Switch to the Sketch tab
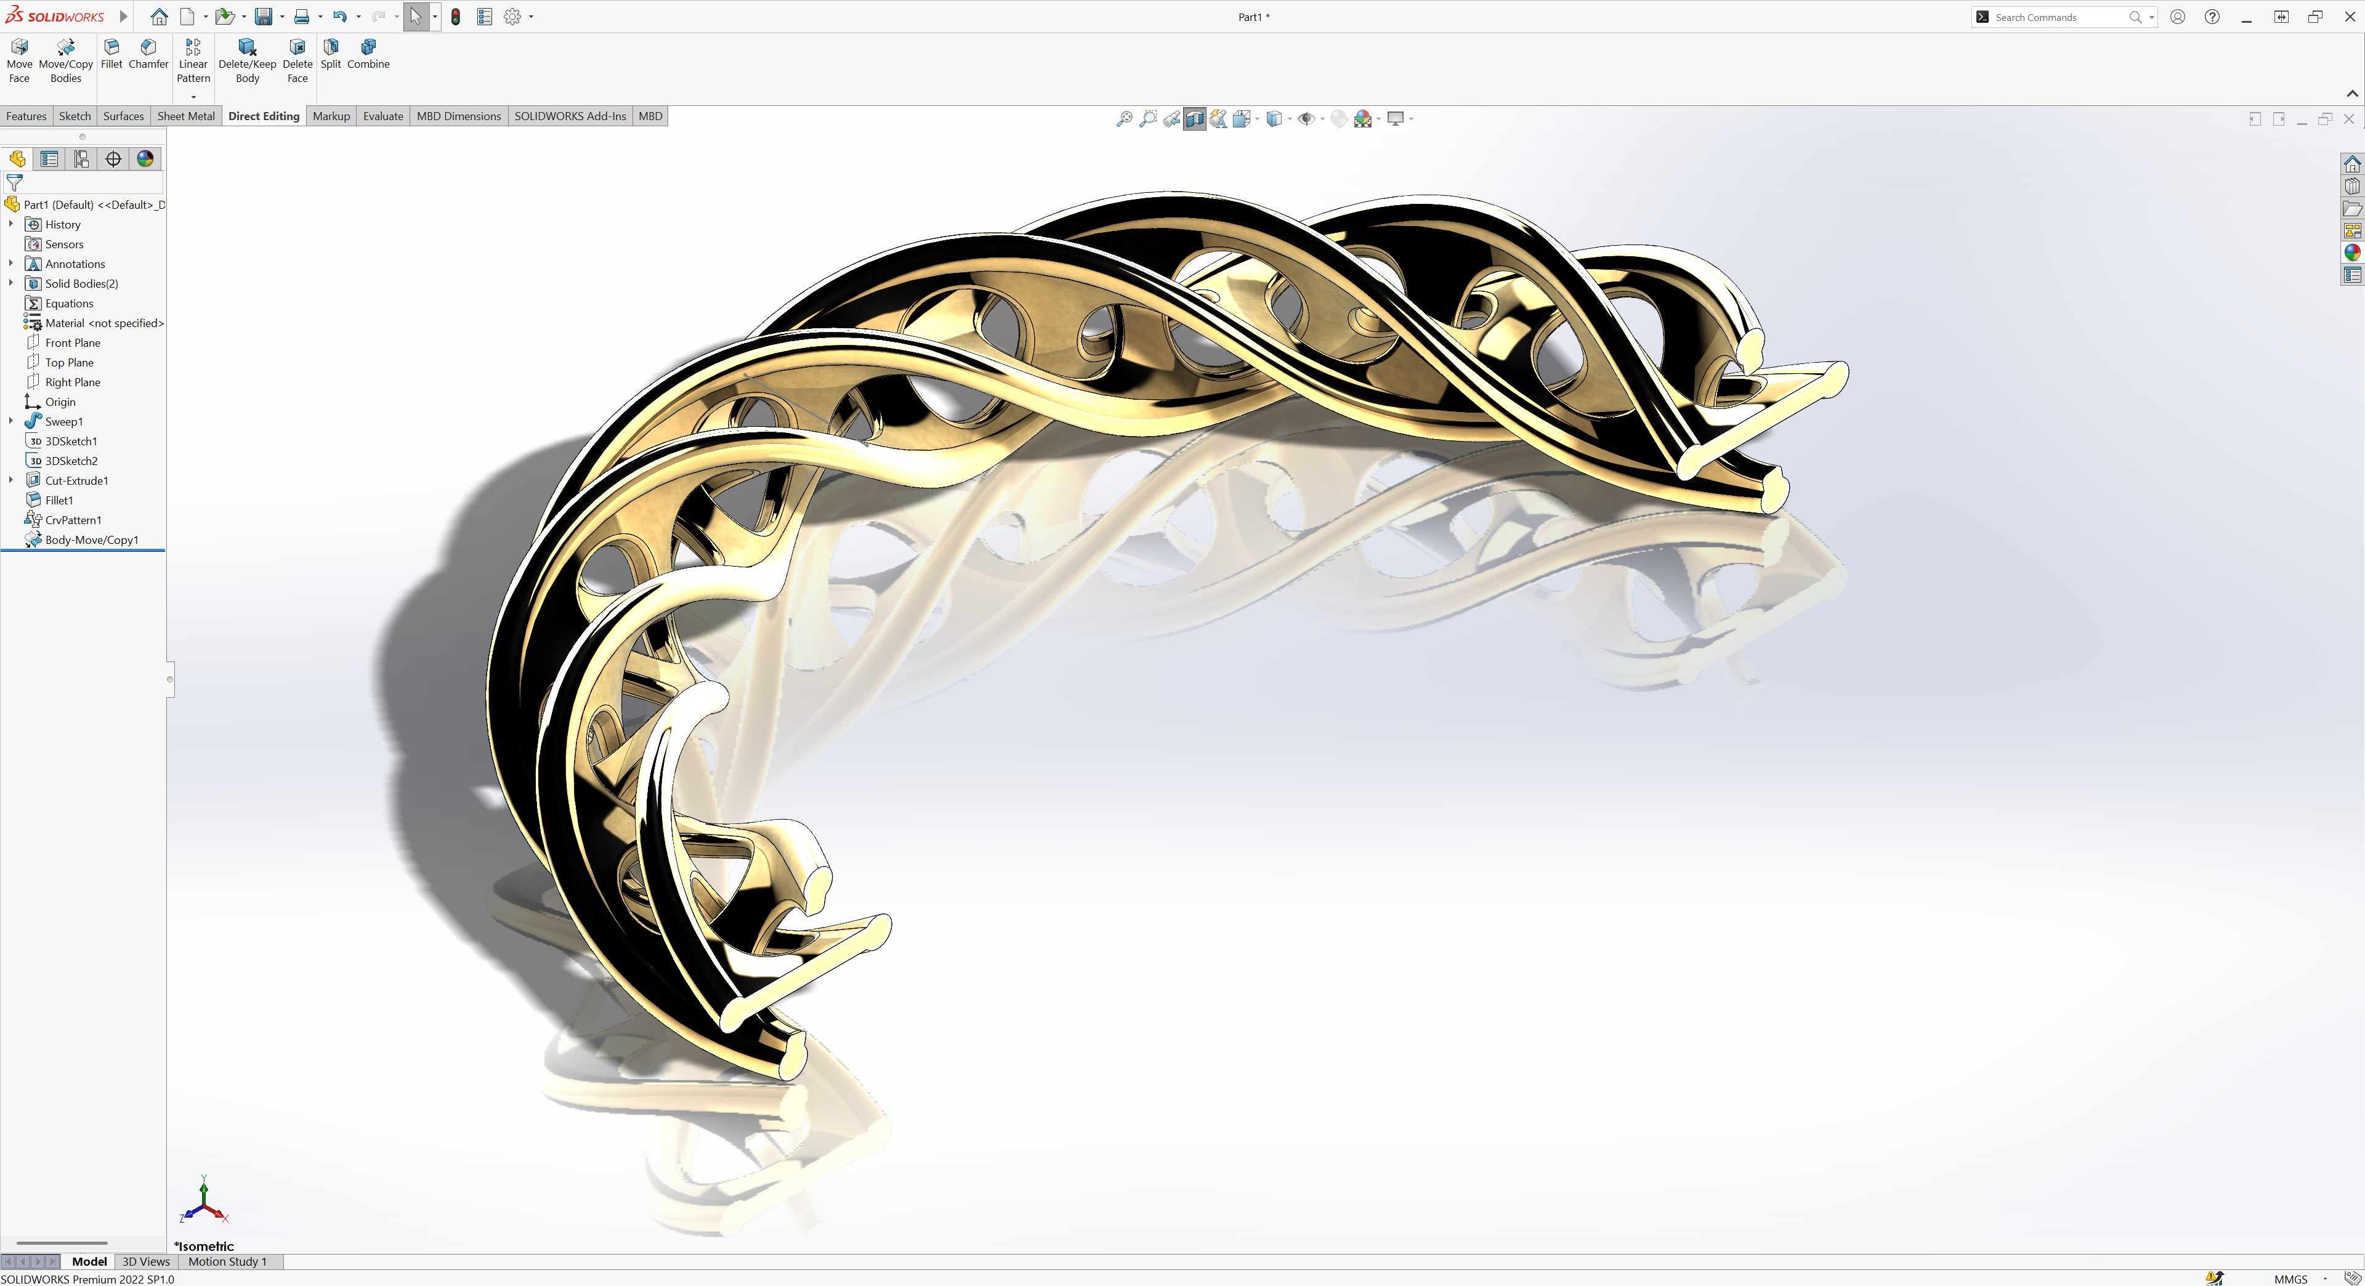The image size is (2365, 1286). coord(75,116)
